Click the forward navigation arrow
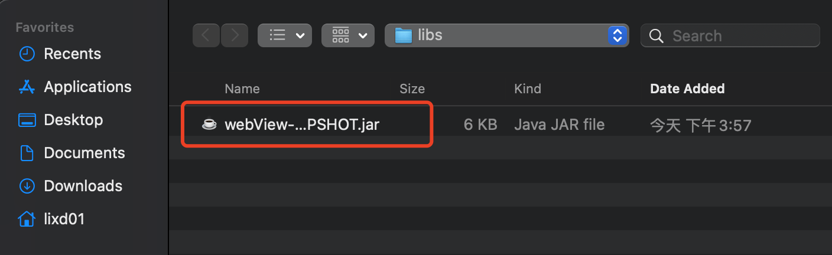This screenshot has height=255, width=832. pos(235,35)
